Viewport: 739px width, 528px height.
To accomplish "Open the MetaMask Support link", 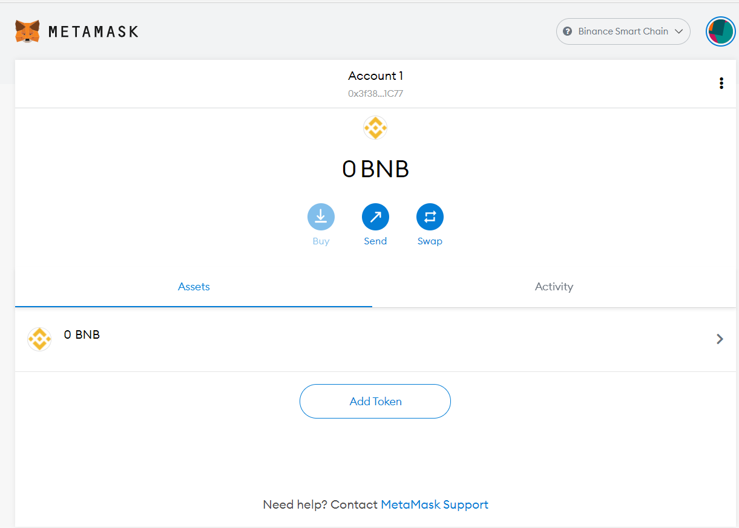I will (435, 504).
